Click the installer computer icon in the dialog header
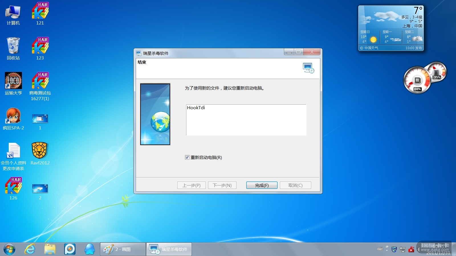The width and height of the screenshot is (456, 256). click(x=308, y=68)
